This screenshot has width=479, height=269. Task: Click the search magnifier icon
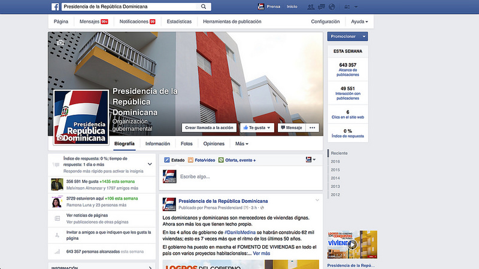pos(204,7)
